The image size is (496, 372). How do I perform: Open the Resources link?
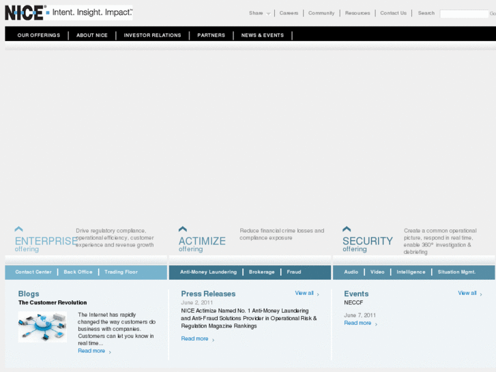click(x=358, y=13)
